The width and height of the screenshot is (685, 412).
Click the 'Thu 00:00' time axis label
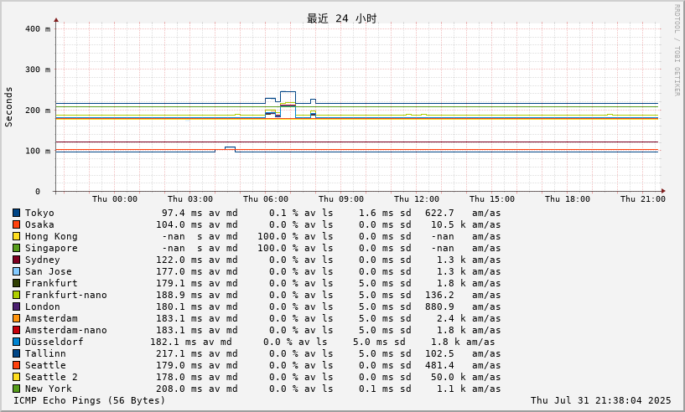pos(115,199)
